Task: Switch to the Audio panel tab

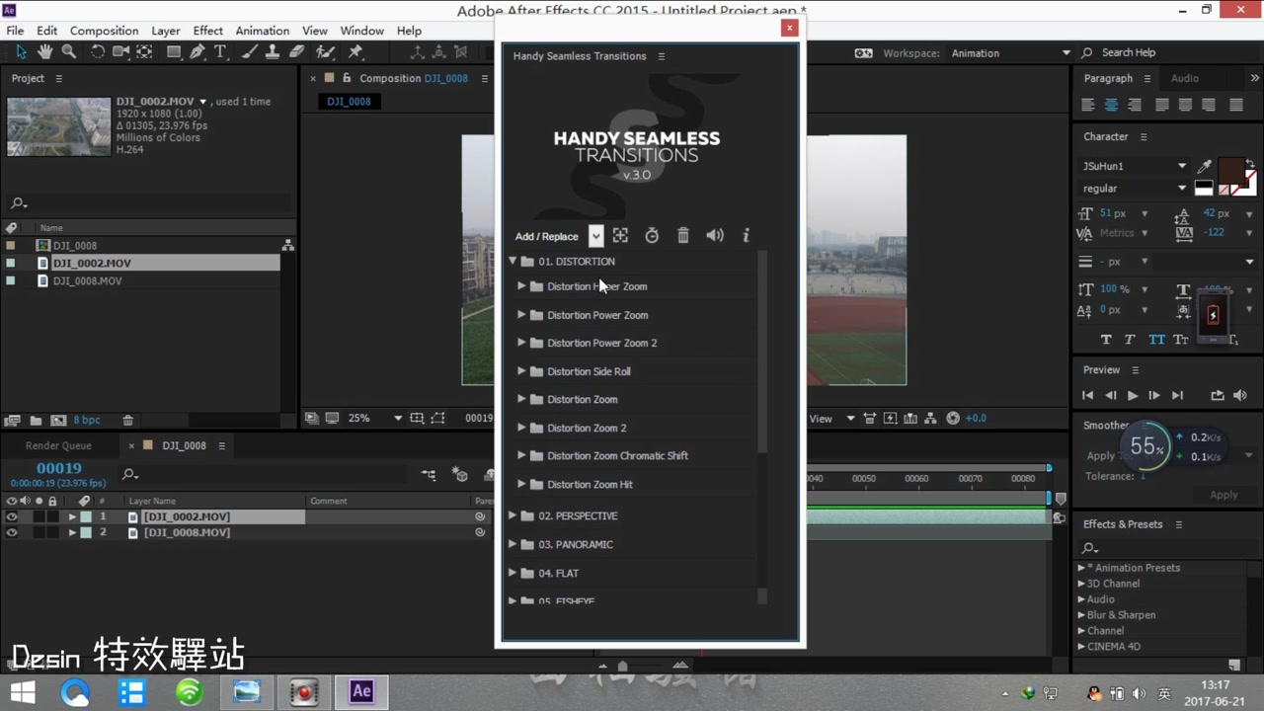Action: [1185, 78]
